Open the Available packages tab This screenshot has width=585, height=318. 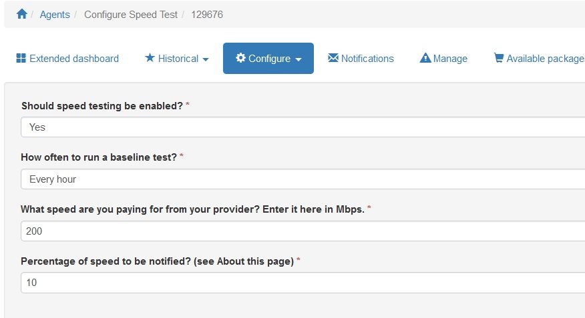pyautogui.click(x=539, y=59)
